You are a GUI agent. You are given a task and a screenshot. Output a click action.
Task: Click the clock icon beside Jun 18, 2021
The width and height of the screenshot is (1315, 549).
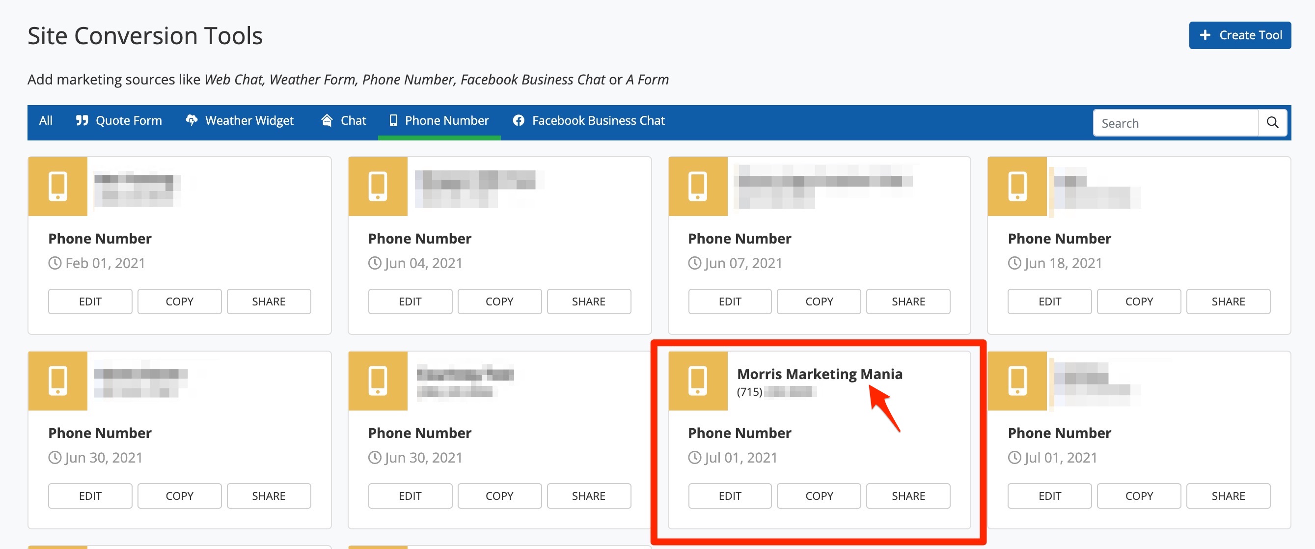[x=1014, y=264]
